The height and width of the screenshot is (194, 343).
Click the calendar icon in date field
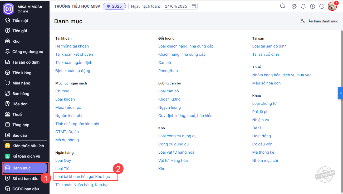point(194,6)
